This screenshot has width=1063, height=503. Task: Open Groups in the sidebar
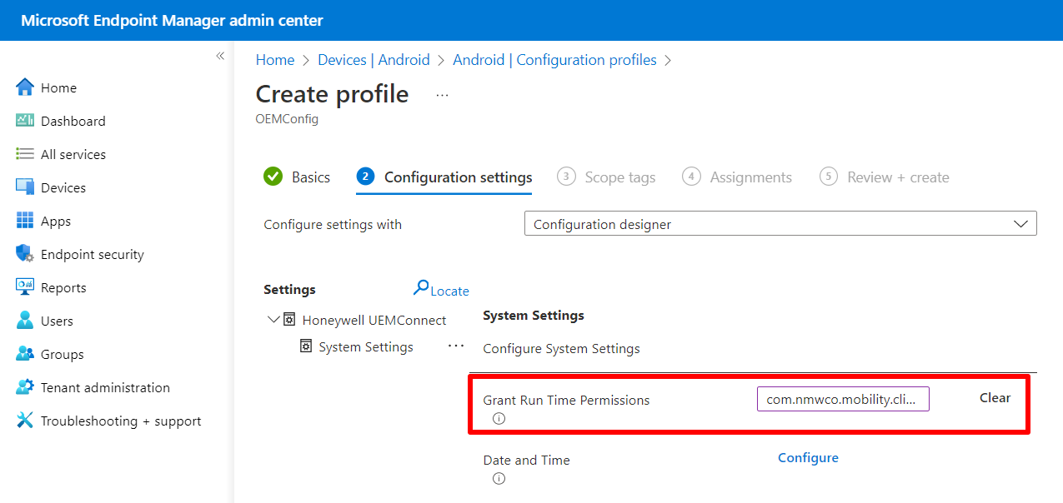coord(63,354)
